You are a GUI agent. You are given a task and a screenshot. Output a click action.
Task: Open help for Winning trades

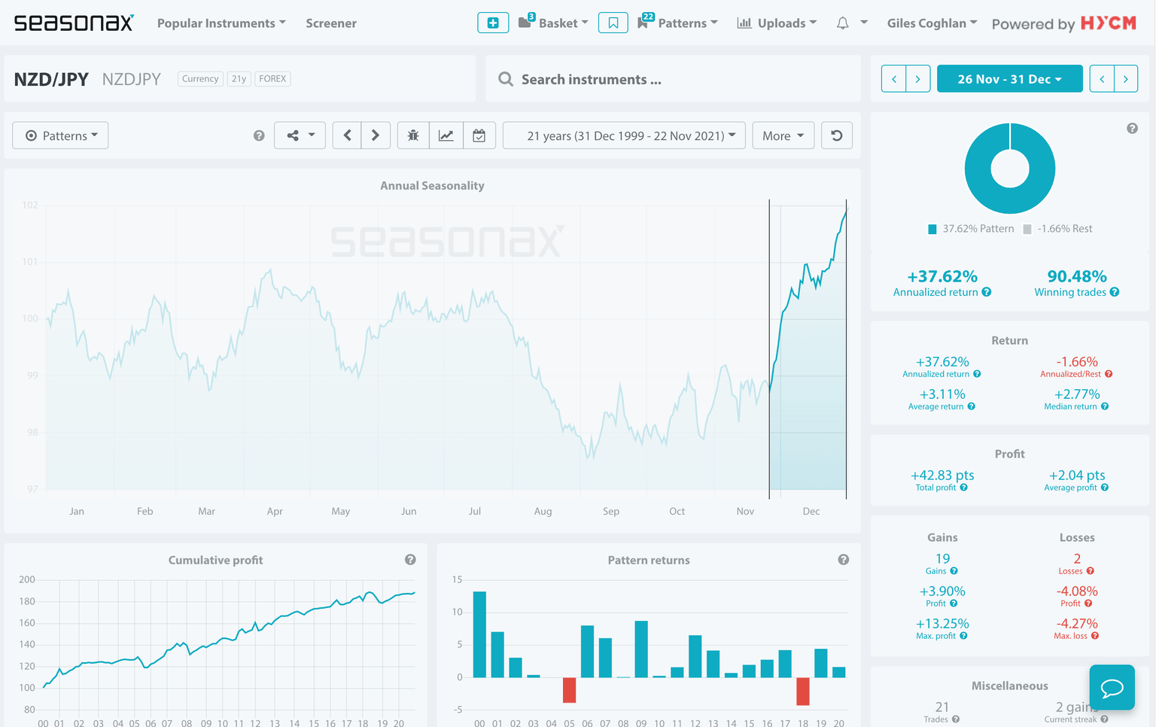point(1115,292)
